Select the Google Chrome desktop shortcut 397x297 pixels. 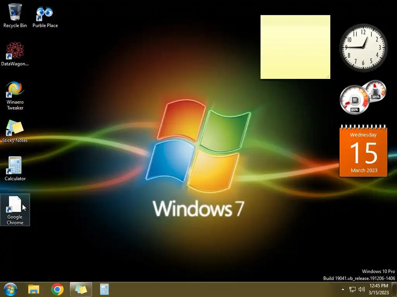[15, 210]
